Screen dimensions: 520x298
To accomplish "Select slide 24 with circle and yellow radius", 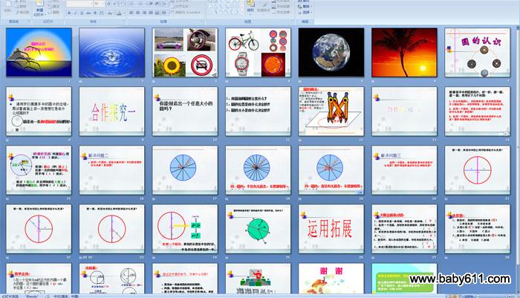I will (x=185, y=229).
